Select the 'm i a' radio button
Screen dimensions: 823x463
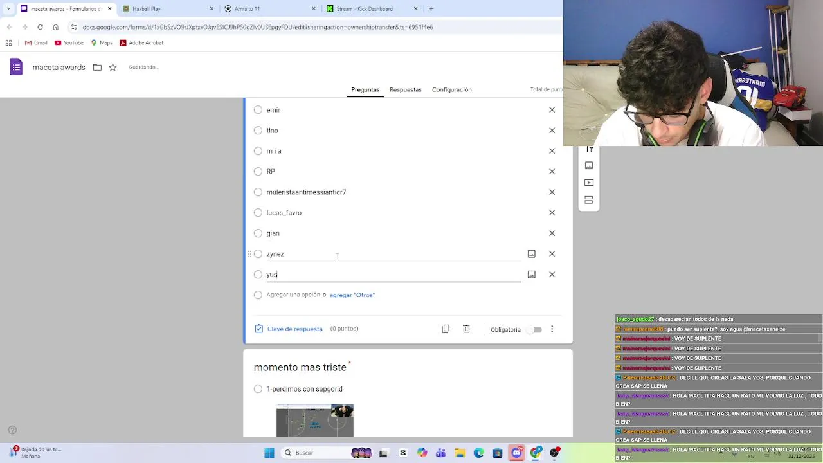click(258, 151)
